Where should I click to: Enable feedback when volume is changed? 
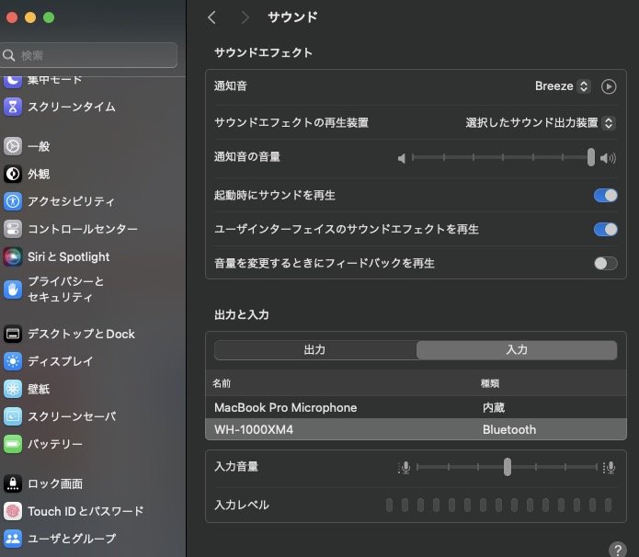(x=605, y=263)
